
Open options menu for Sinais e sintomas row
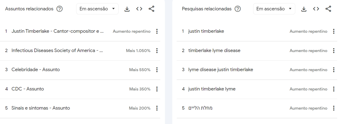tap(157, 108)
